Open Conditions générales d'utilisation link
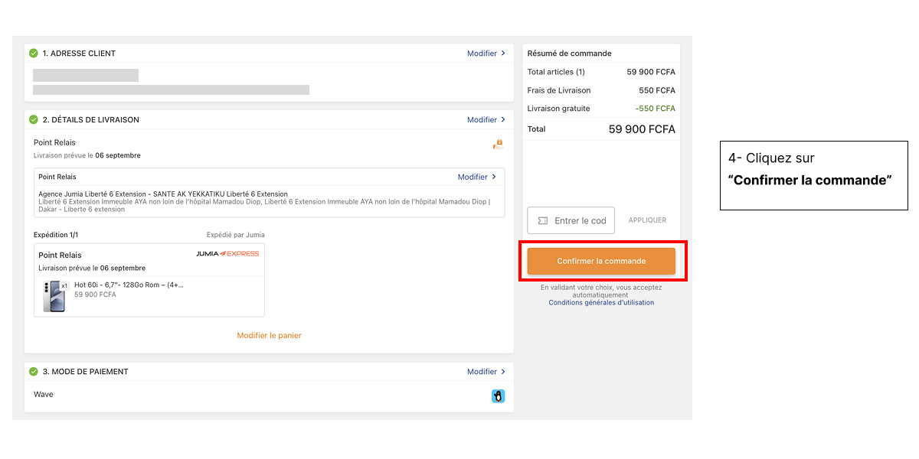919x459 pixels. (x=601, y=303)
